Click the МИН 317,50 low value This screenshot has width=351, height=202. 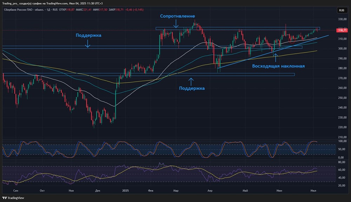click(100, 10)
